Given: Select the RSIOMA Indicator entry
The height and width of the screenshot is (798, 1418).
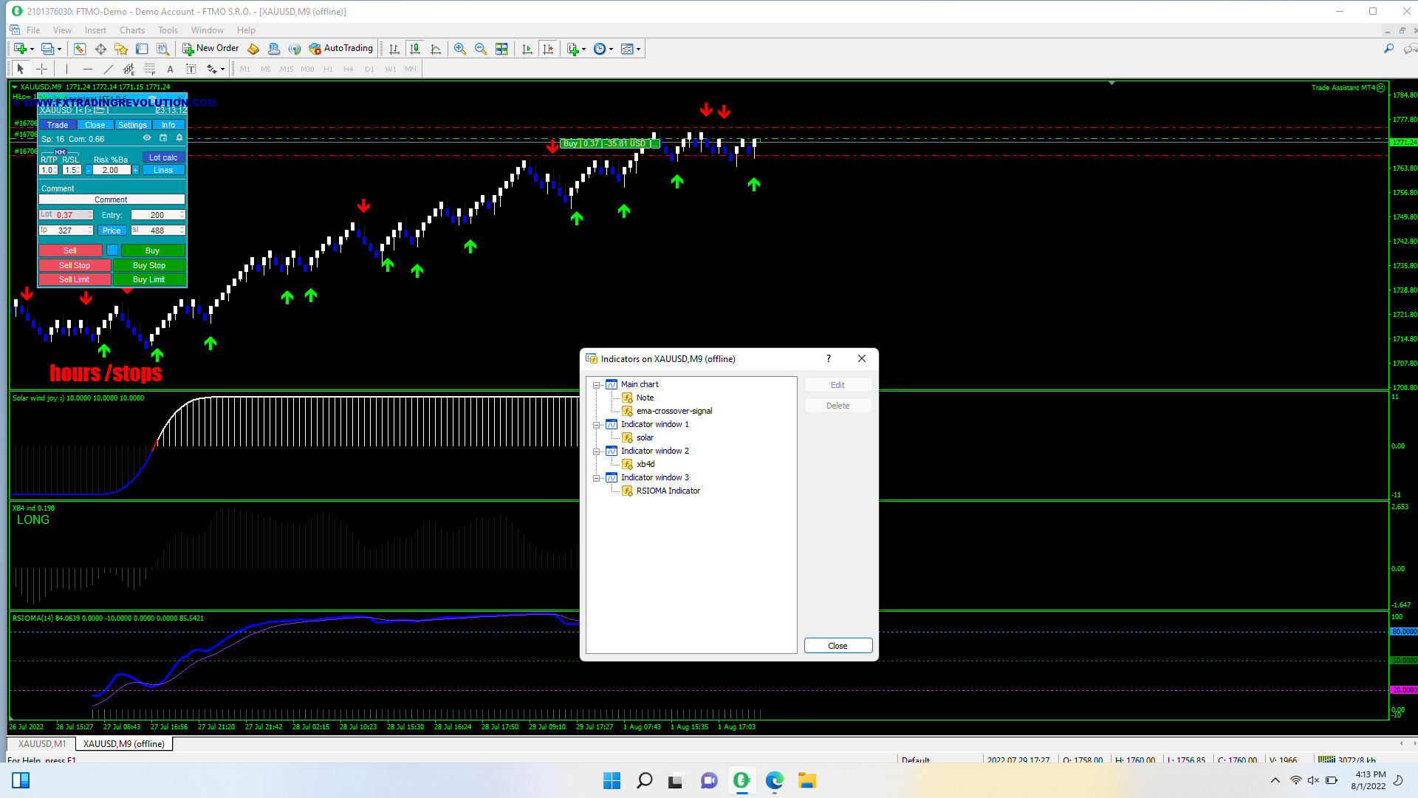Looking at the screenshot, I should (668, 491).
